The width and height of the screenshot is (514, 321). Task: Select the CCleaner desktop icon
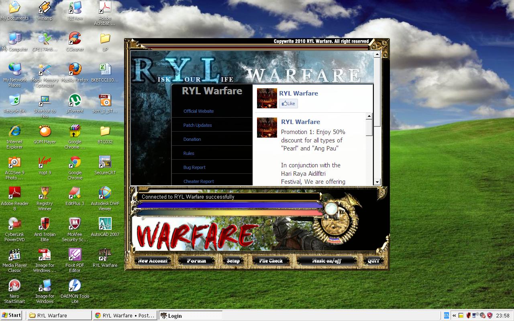(x=75, y=42)
